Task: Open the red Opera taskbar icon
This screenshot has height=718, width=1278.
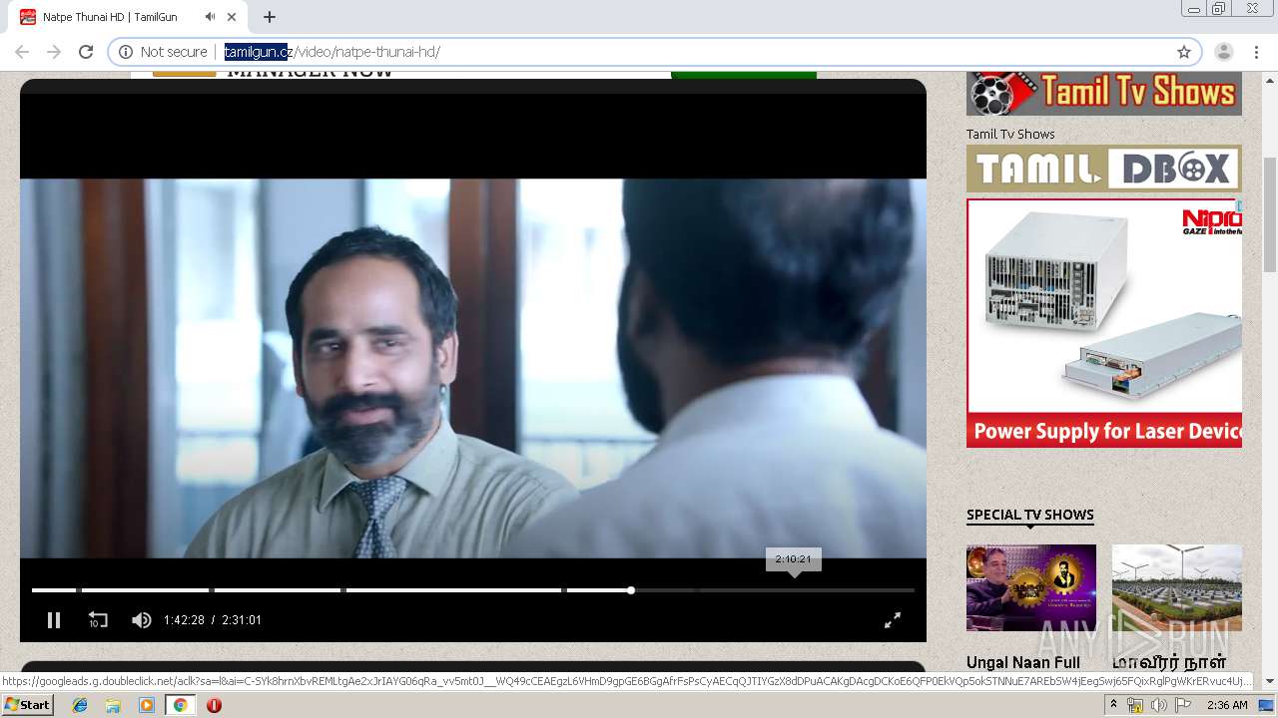Action: coord(214,705)
